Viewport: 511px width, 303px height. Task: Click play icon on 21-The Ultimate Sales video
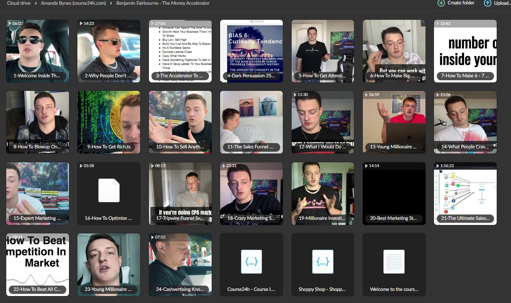(438, 166)
